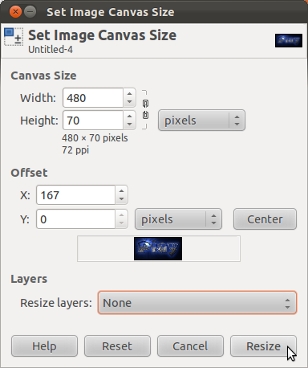Decrease canvas Width with down arrow
The height and width of the screenshot is (368, 308).
point(130,102)
